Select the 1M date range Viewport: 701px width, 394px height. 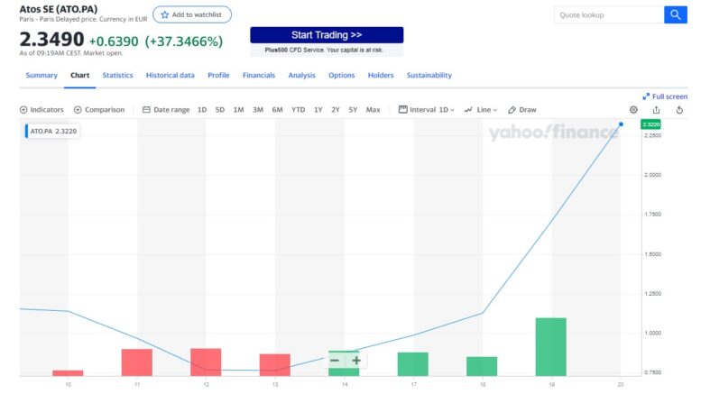coord(239,110)
